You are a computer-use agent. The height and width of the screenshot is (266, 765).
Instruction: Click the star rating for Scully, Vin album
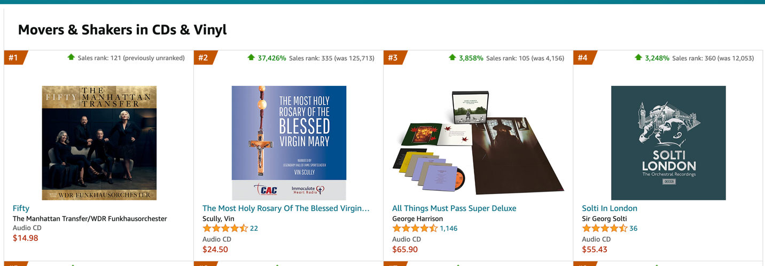(x=225, y=229)
